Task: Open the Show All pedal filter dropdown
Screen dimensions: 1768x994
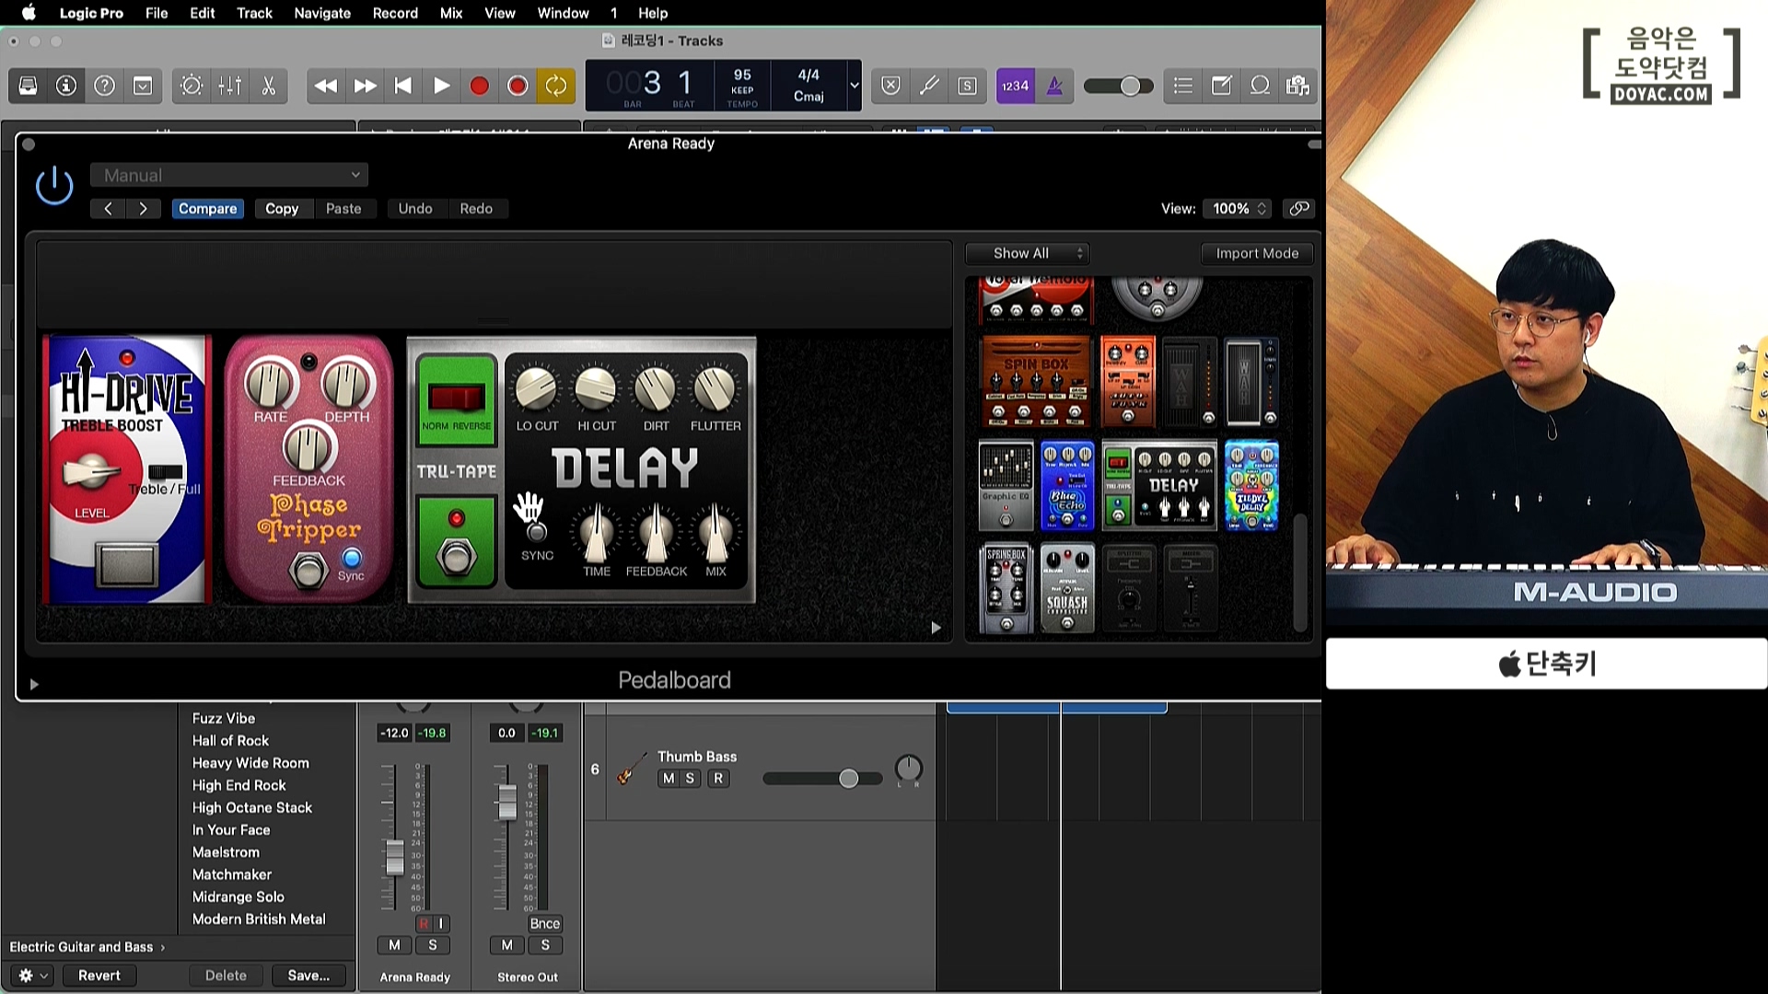Action: (1028, 253)
